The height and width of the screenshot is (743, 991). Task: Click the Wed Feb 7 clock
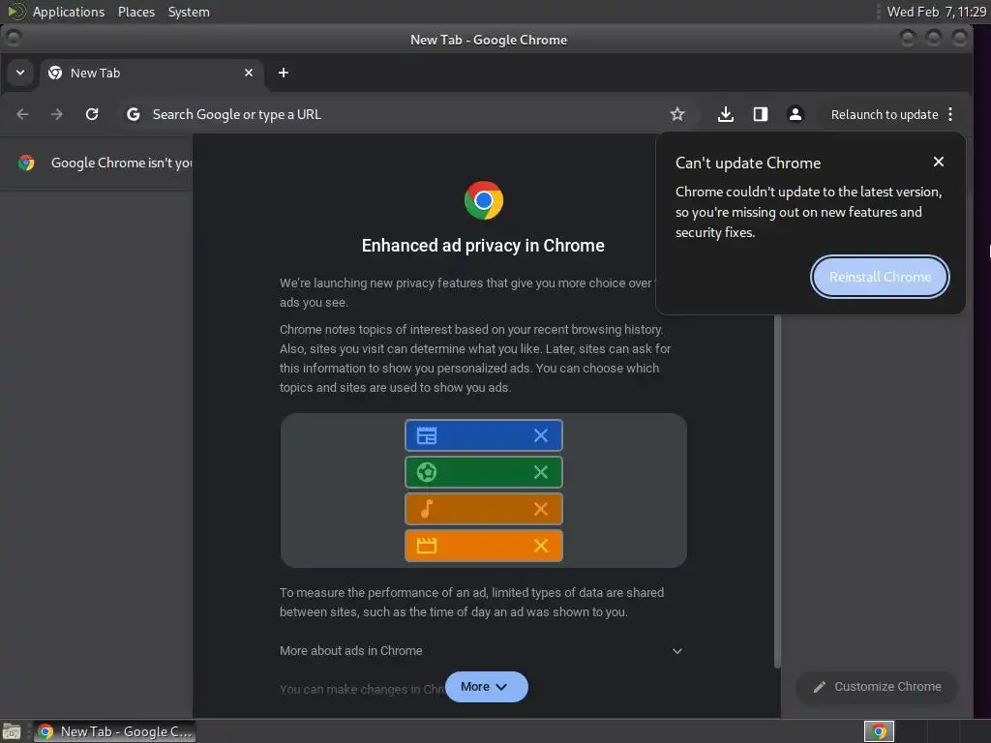[x=936, y=12]
